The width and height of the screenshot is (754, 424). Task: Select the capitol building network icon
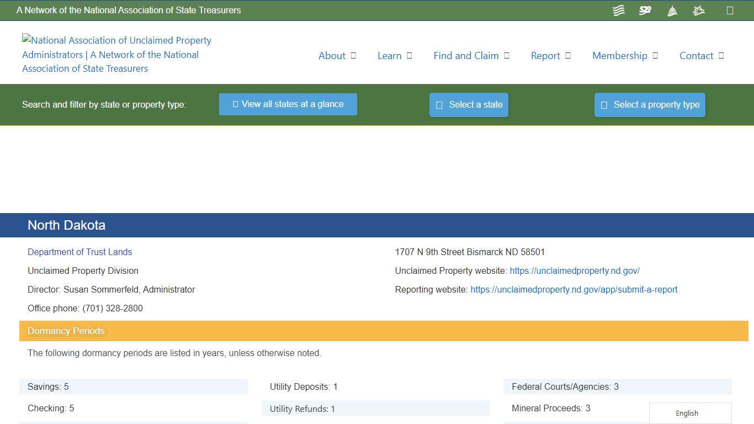coord(672,10)
